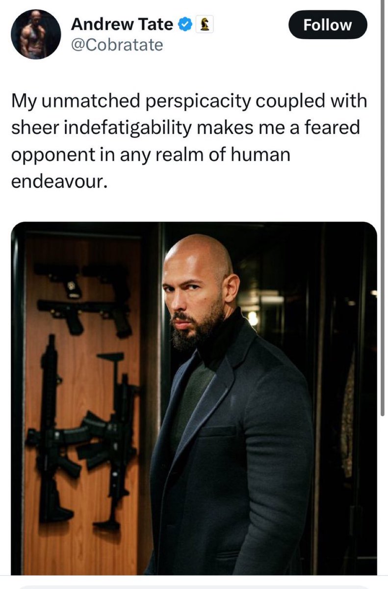Image resolution: width=388 pixels, height=589 pixels.
Task: Open Andrew Tate's round profile avatar
Action: click(x=36, y=34)
